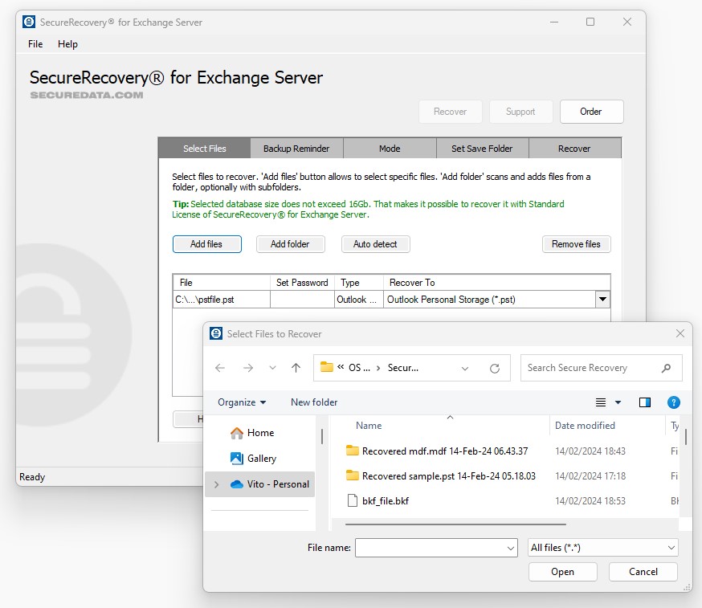Image resolution: width=702 pixels, height=608 pixels.
Task: Expand the Organize menu
Action: click(241, 402)
